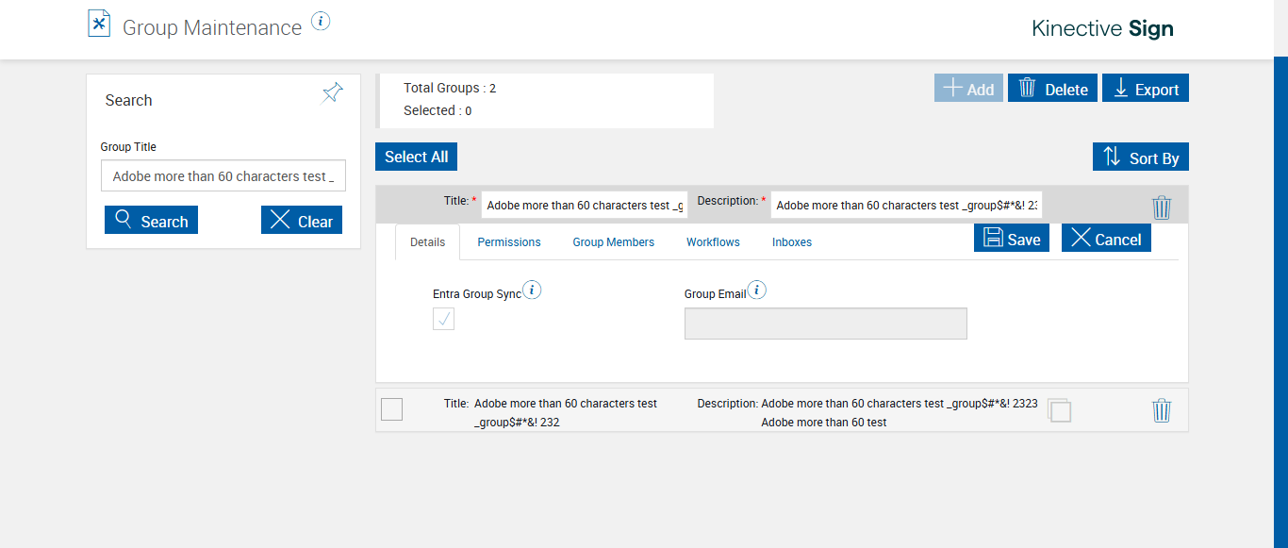This screenshot has height=548, width=1288.
Task: Open the Export options
Action: pyautogui.click(x=1146, y=89)
